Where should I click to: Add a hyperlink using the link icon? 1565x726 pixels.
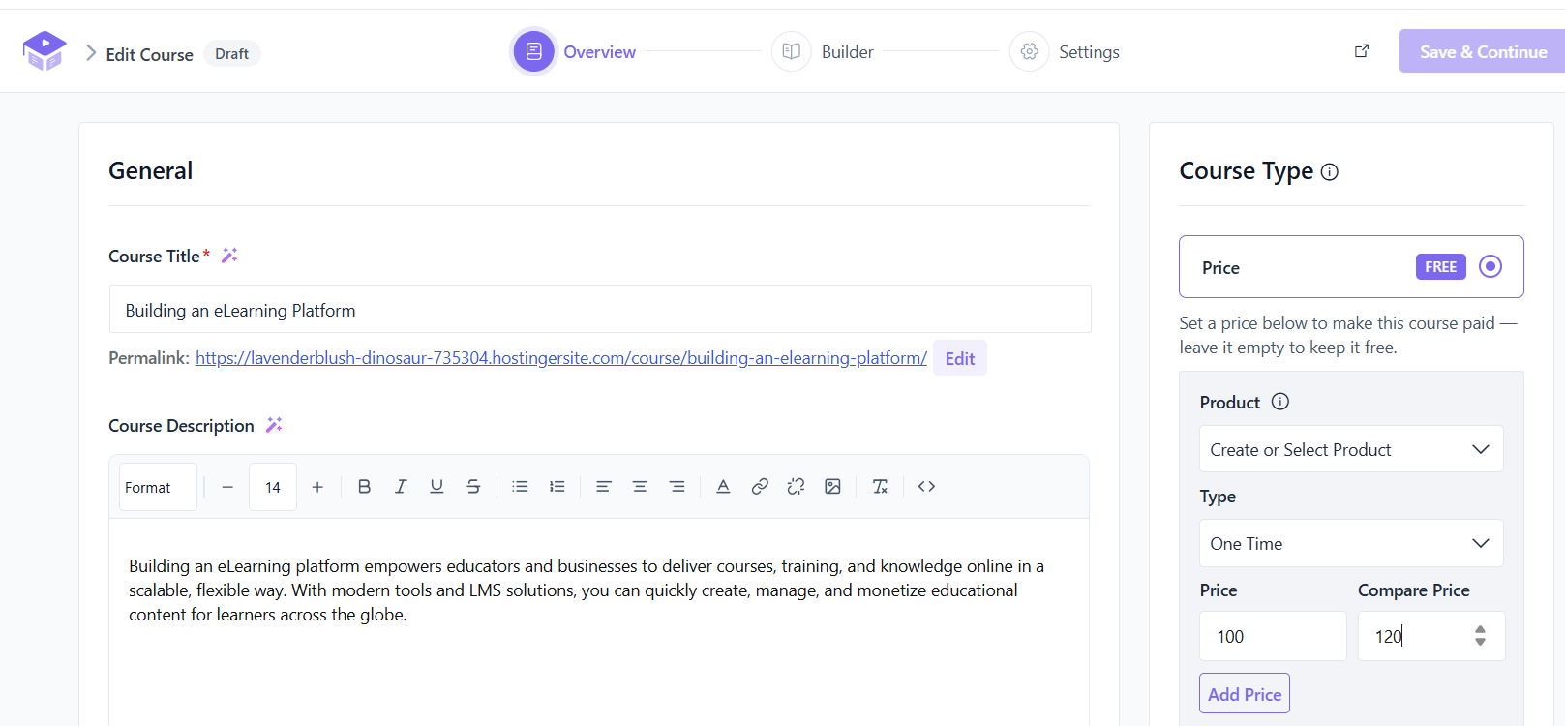click(760, 487)
